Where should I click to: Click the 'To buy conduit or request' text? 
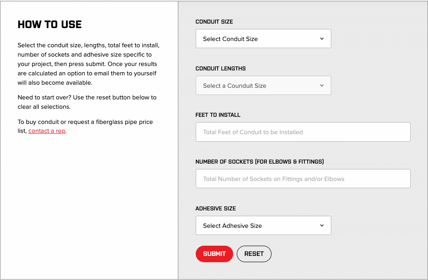pos(85,122)
